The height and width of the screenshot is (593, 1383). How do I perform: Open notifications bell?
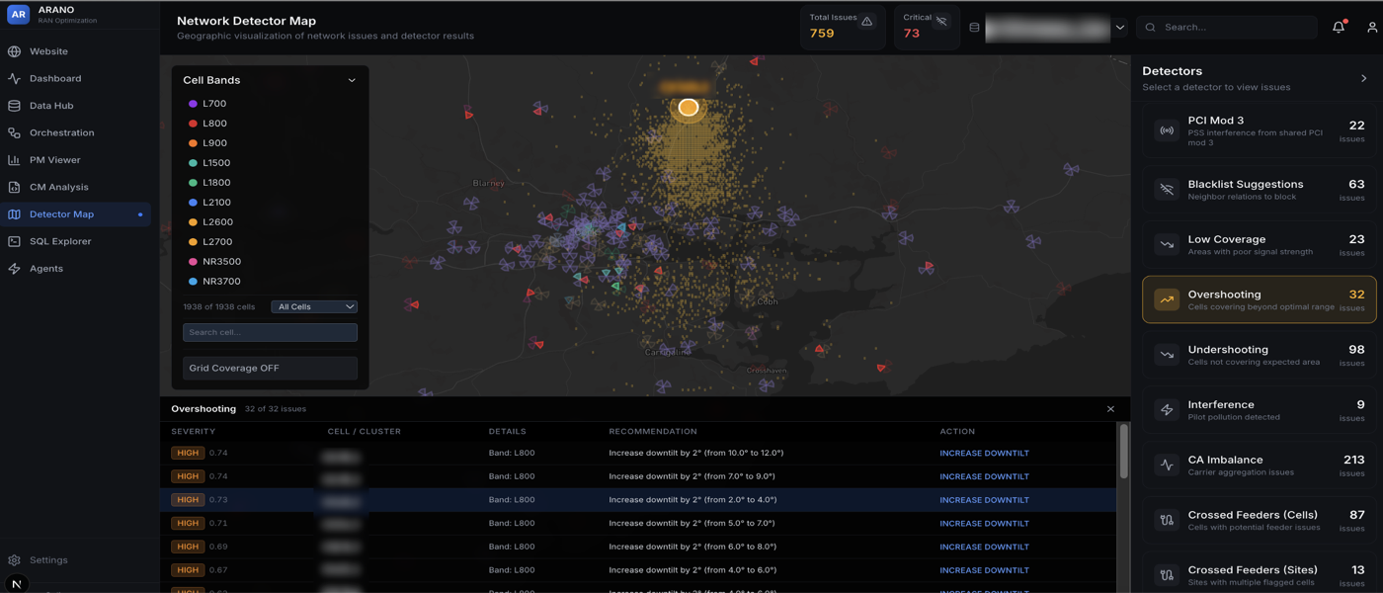pos(1339,28)
